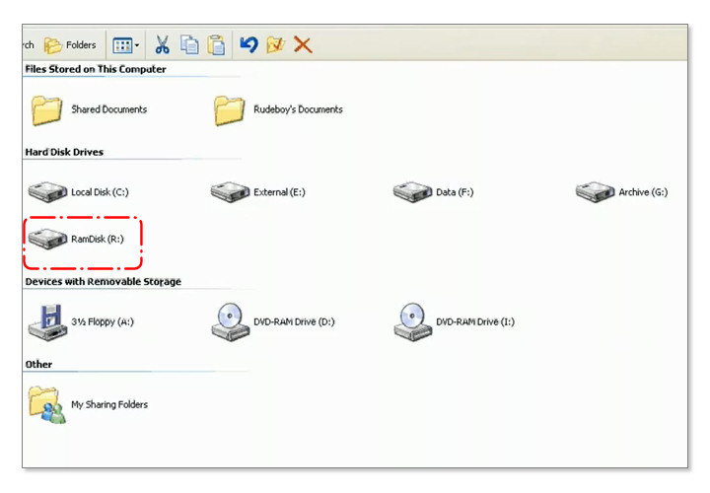Select the DVD-RAM Drive (I:) icon
Image resolution: width=710 pixels, height=493 pixels.
tap(412, 321)
